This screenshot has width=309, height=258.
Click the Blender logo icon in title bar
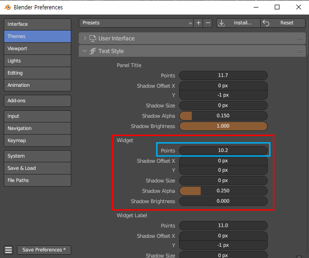point(8,8)
